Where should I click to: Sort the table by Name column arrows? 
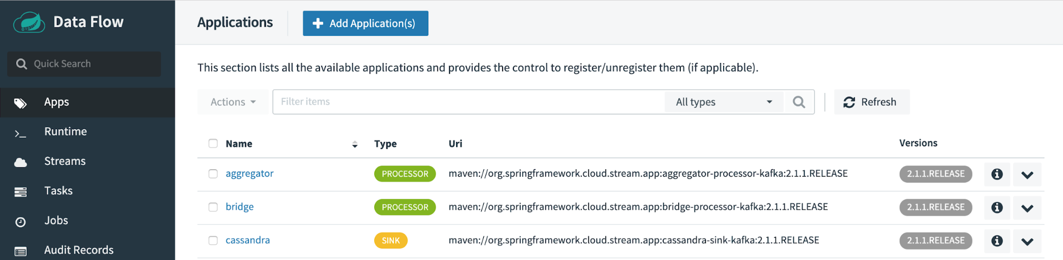tap(354, 144)
